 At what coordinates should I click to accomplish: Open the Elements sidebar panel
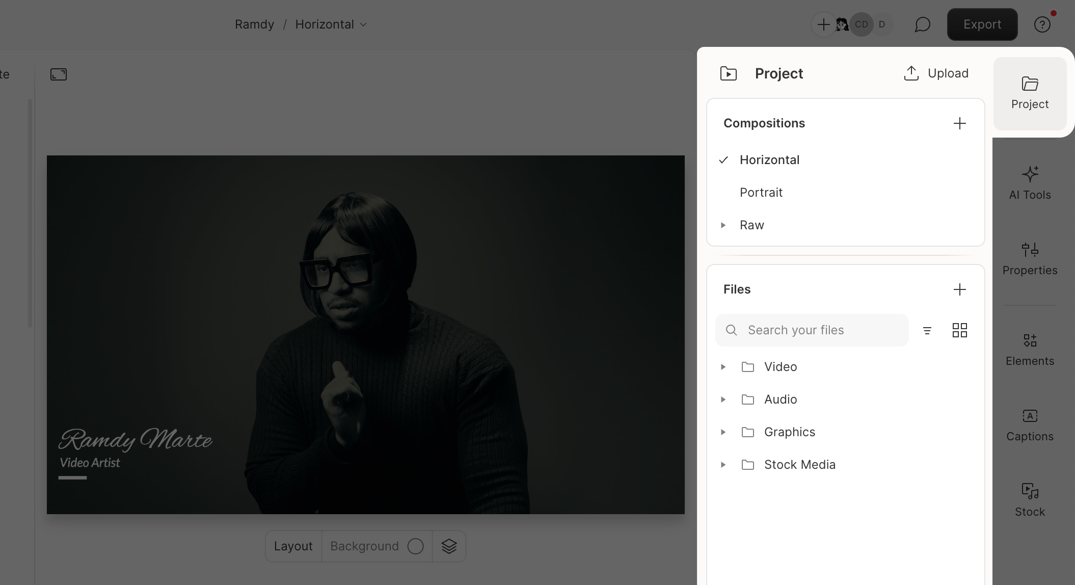[1030, 349]
